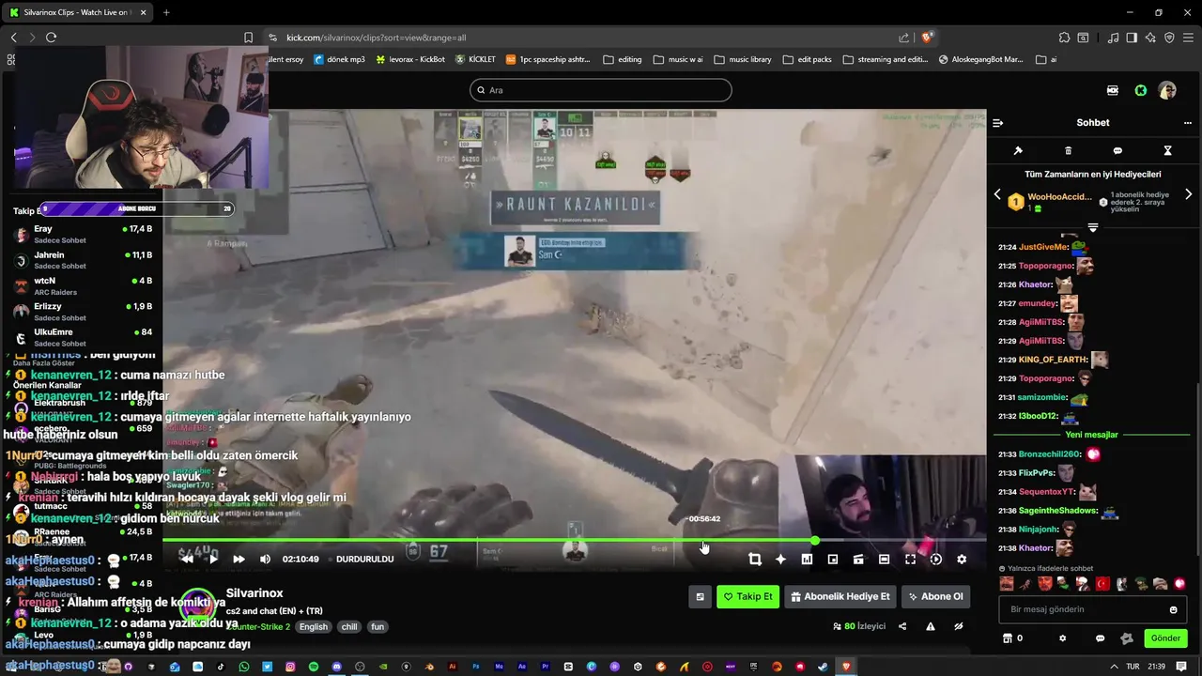Image resolution: width=1202 pixels, height=676 pixels.
Task: Click the Gönder send button
Action: click(x=1165, y=638)
